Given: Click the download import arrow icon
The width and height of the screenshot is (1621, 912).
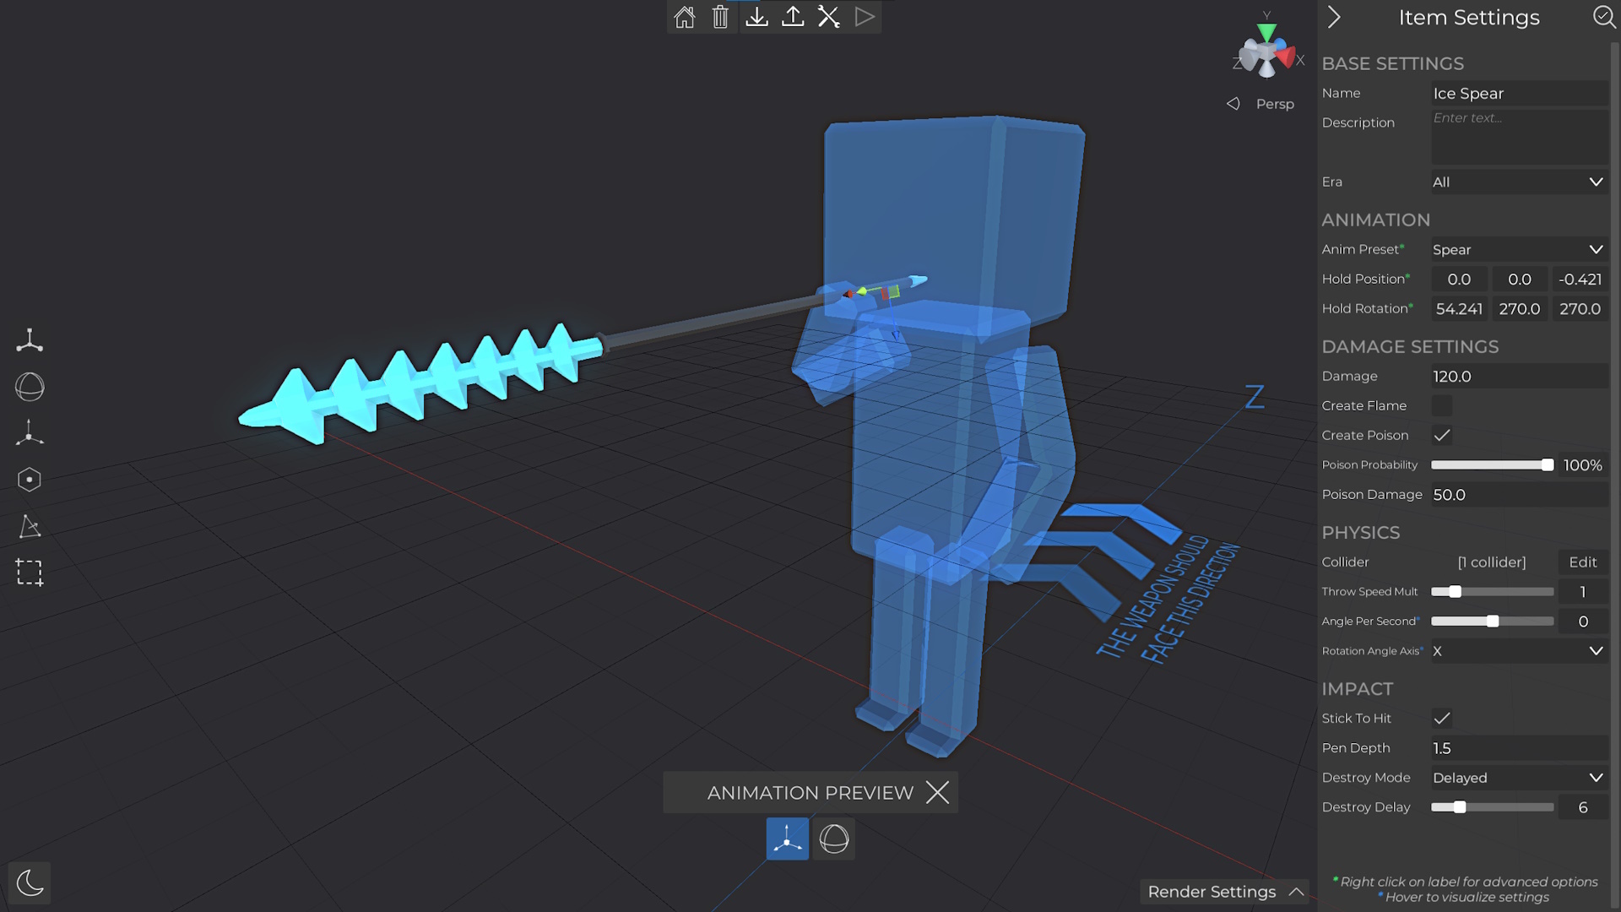Looking at the screenshot, I should click(757, 17).
